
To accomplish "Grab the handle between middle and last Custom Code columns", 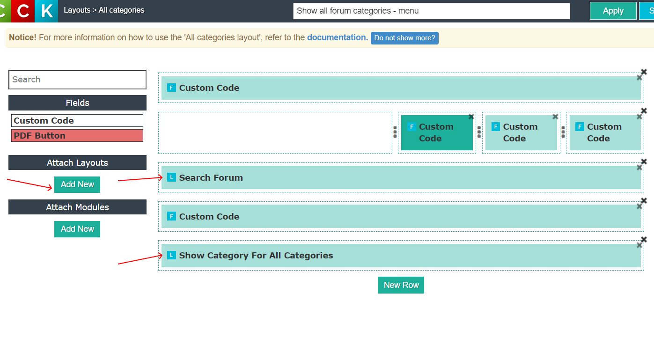I will click(563, 132).
